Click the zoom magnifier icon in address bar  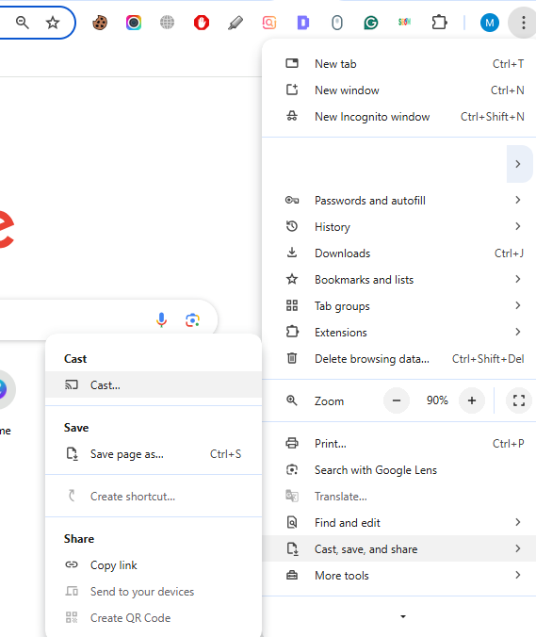coord(23,23)
